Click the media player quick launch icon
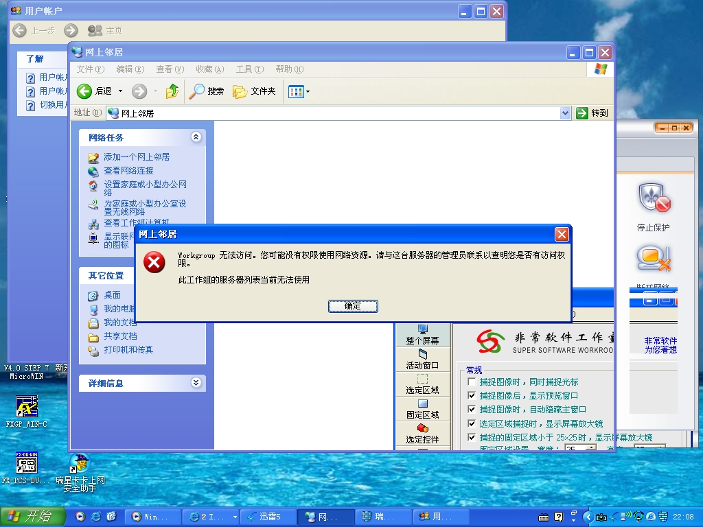The image size is (703, 527). [80, 517]
